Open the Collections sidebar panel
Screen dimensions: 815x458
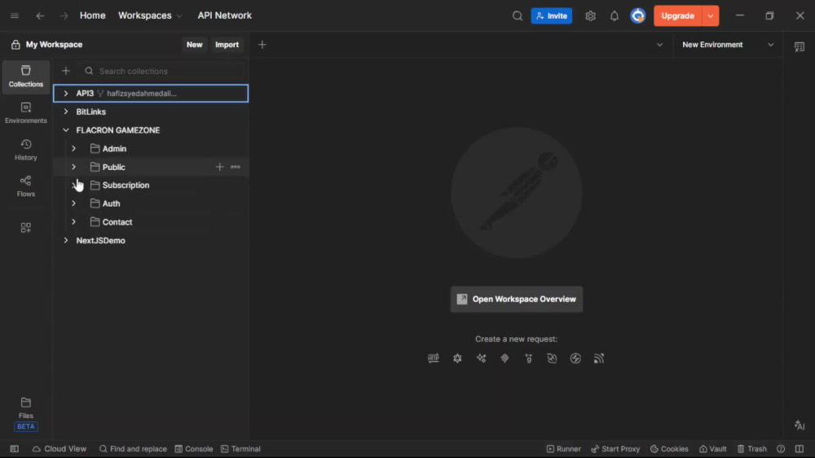point(26,76)
